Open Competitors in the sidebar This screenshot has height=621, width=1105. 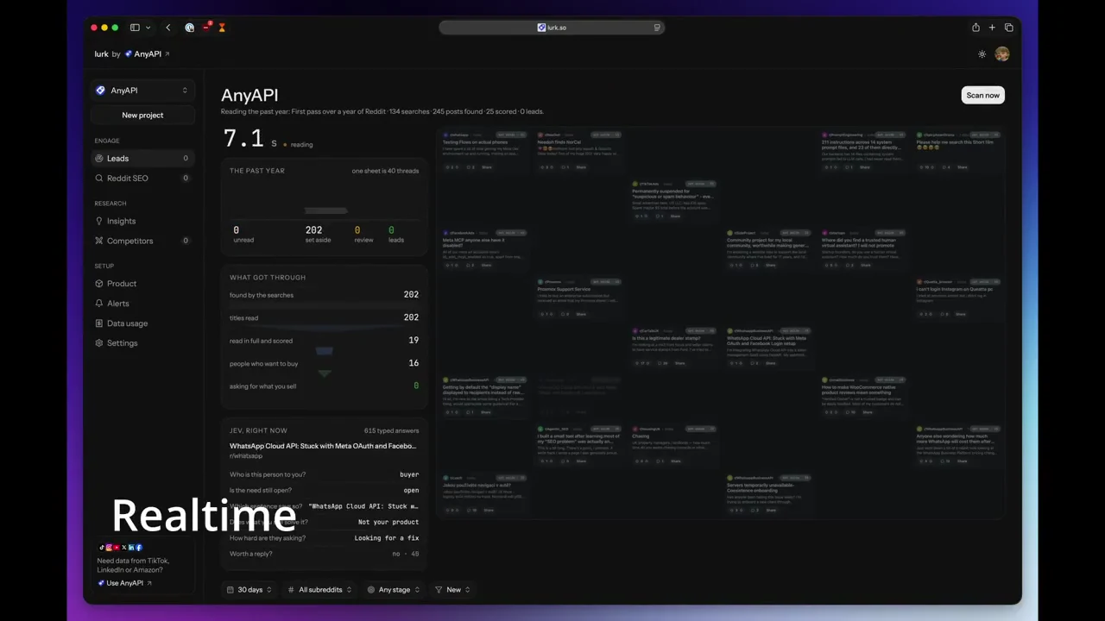point(142,241)
